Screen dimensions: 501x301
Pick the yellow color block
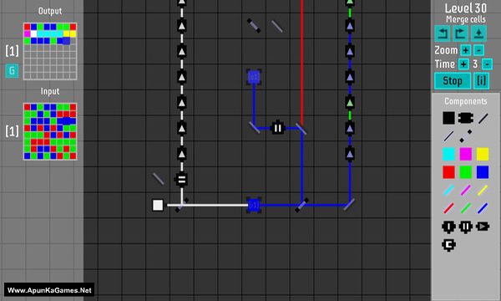click(483, 154)
